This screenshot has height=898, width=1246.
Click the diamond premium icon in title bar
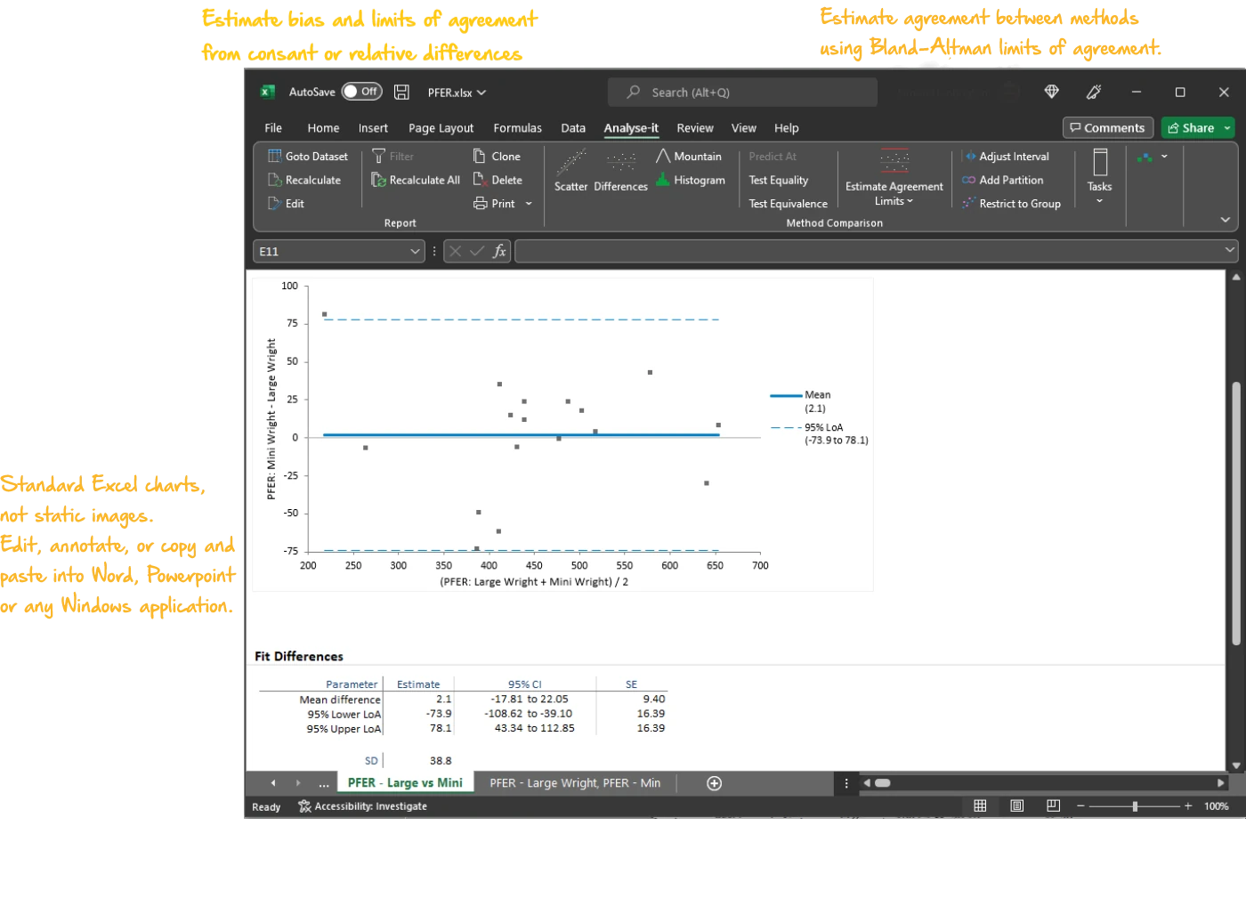click(x=1052, y=92)
